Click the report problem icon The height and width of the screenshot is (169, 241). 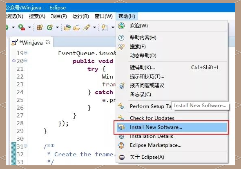[122, 86]
